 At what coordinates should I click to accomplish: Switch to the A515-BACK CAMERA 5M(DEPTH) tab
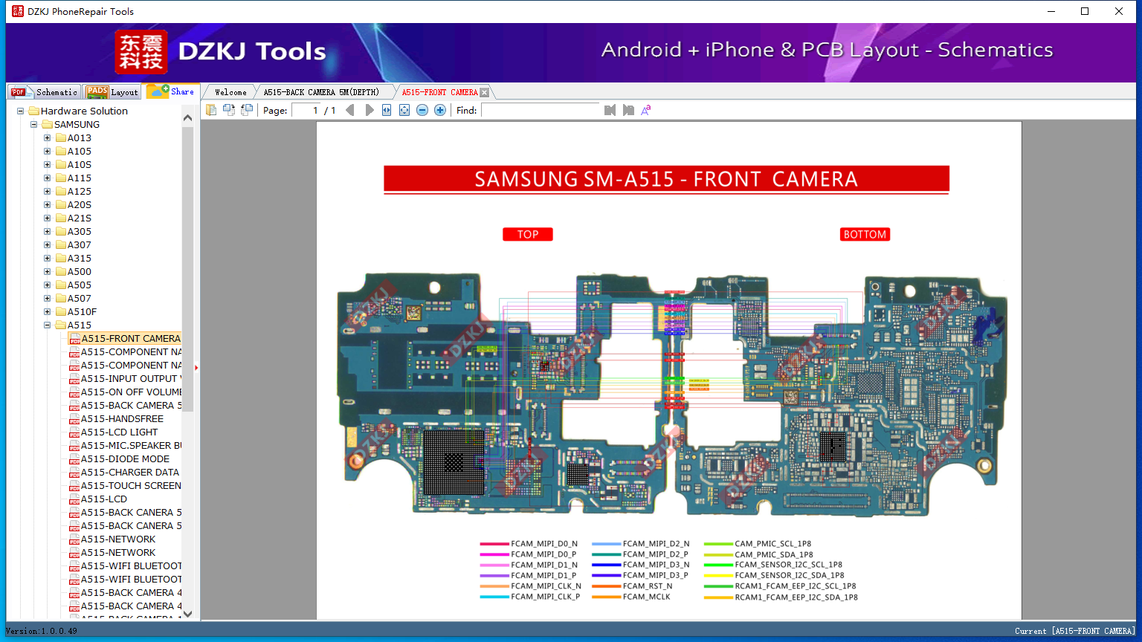[x=321, y=92]
